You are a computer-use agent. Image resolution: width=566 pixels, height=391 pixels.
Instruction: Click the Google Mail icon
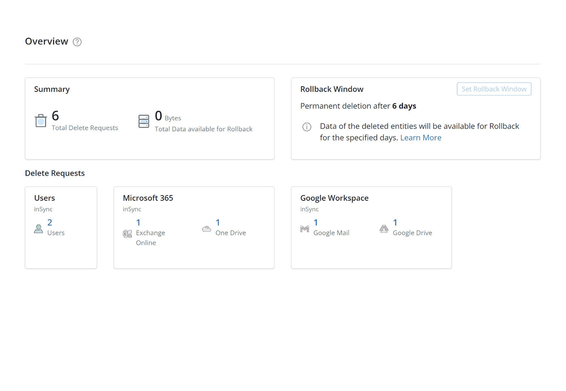click(x=305, y=229)
